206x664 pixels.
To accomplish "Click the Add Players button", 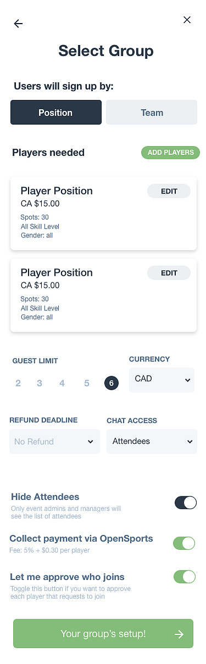I will coord(170,153).
